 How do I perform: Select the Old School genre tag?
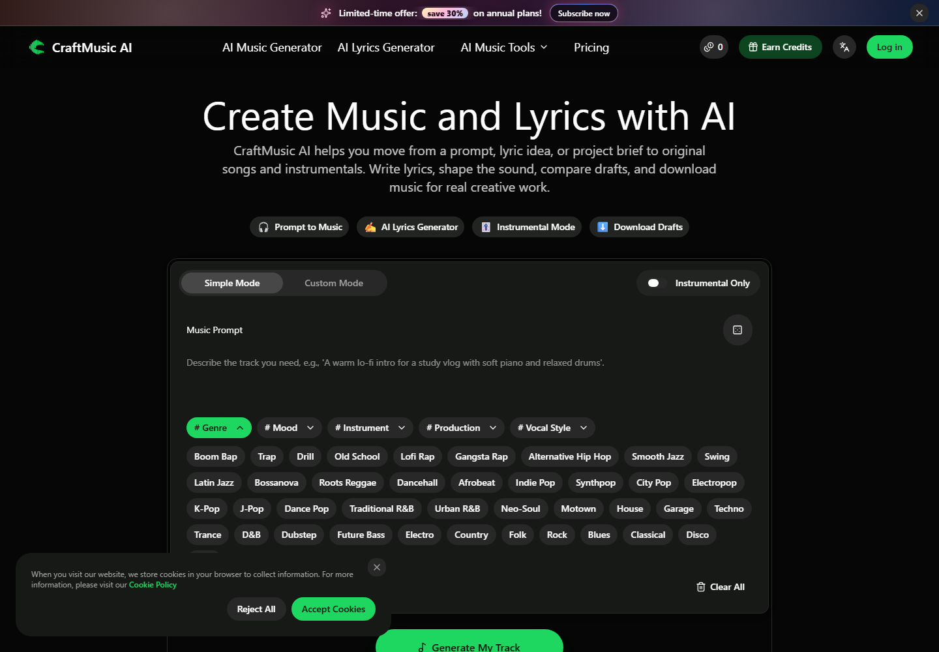click(x=357, y=456)
